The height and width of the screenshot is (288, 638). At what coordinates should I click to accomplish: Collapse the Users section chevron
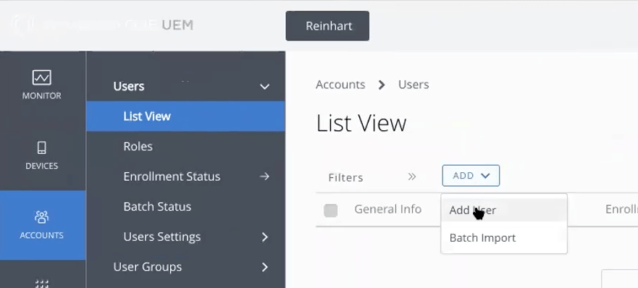[x=264, y=86]
